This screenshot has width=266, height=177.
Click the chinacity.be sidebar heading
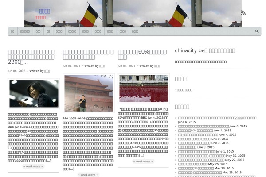point(205,50)
